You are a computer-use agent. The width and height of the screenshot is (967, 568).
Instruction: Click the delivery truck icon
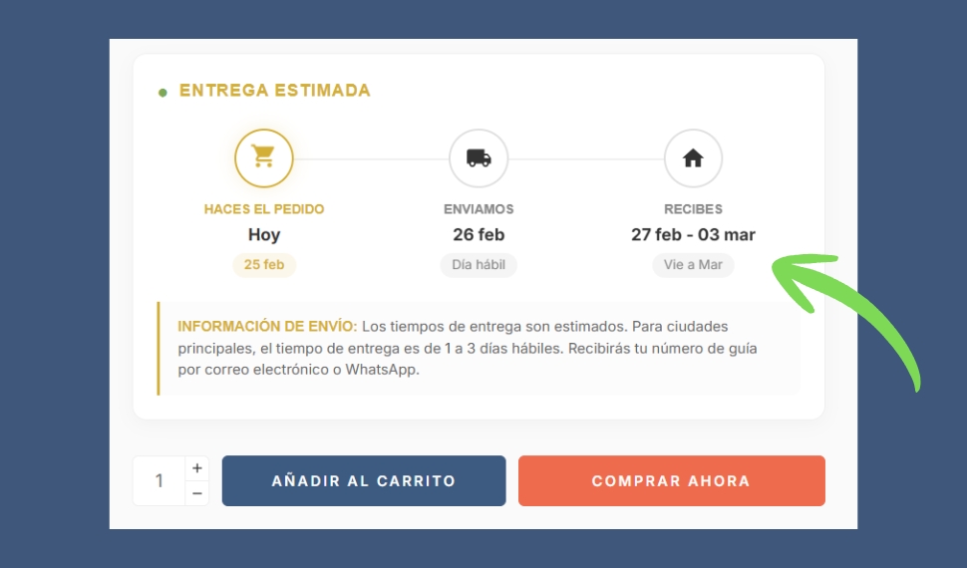[479, 157]
